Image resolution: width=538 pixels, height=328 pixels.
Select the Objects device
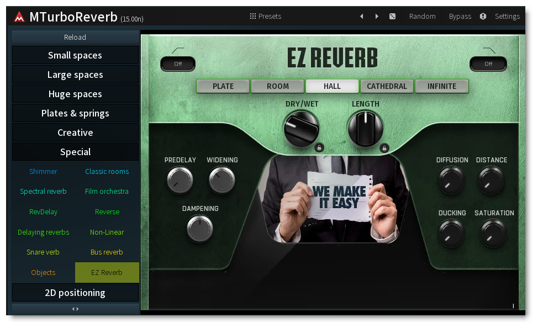(x=43, y=272)
